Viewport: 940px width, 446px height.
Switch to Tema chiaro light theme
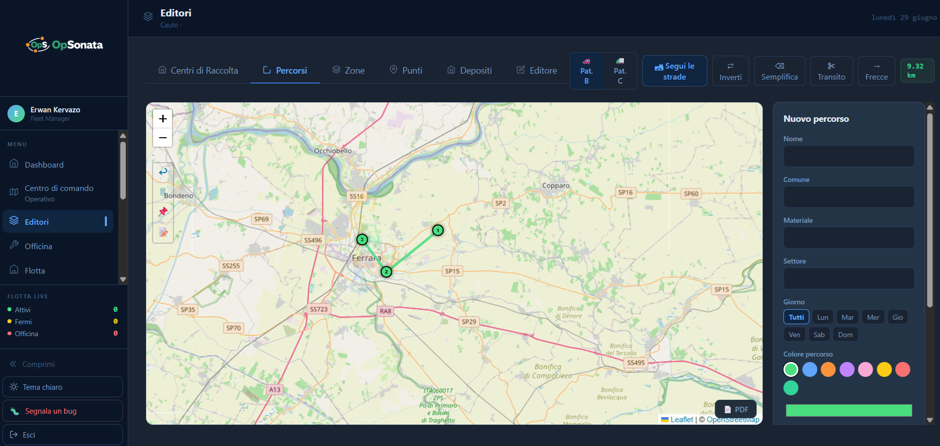point(63,387)
